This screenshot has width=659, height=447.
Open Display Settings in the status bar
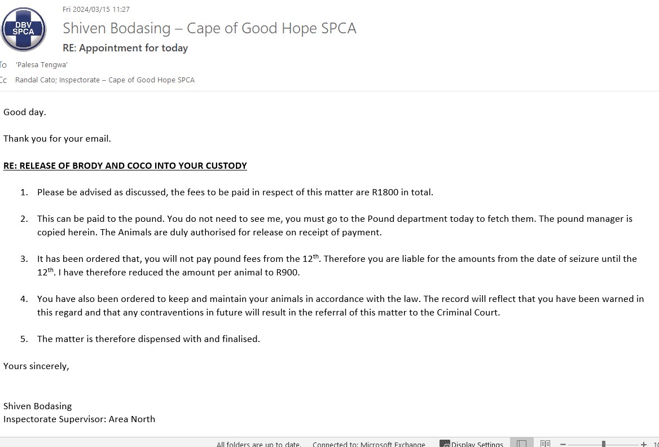click(x=471, y=444)
